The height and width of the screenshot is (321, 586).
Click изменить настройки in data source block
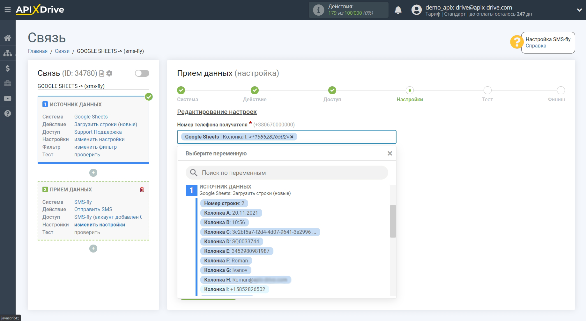click(100, 139)
